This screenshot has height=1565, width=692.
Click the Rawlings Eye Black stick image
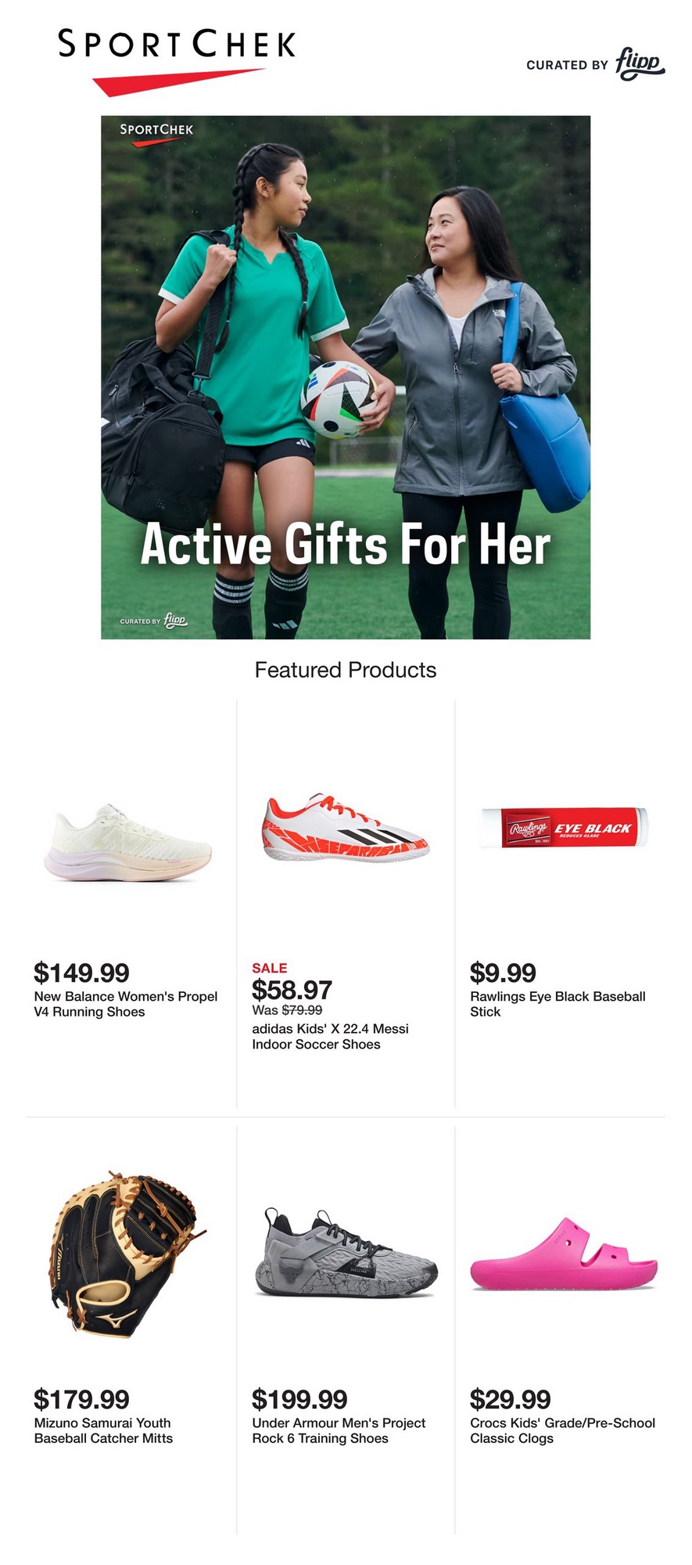(564, 828)
